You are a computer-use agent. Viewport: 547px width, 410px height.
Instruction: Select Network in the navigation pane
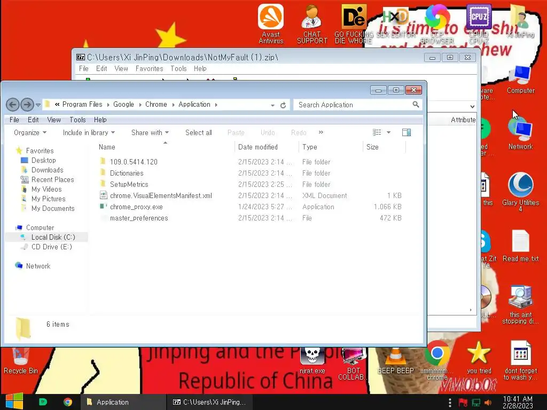tap(38, 266)
